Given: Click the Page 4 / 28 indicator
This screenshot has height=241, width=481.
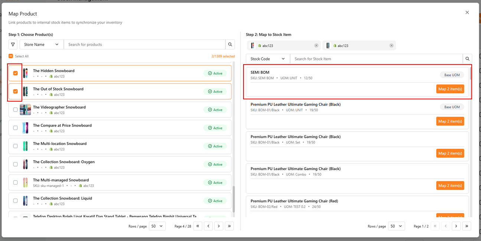Looking at the screenshot, I should point(183,226).
